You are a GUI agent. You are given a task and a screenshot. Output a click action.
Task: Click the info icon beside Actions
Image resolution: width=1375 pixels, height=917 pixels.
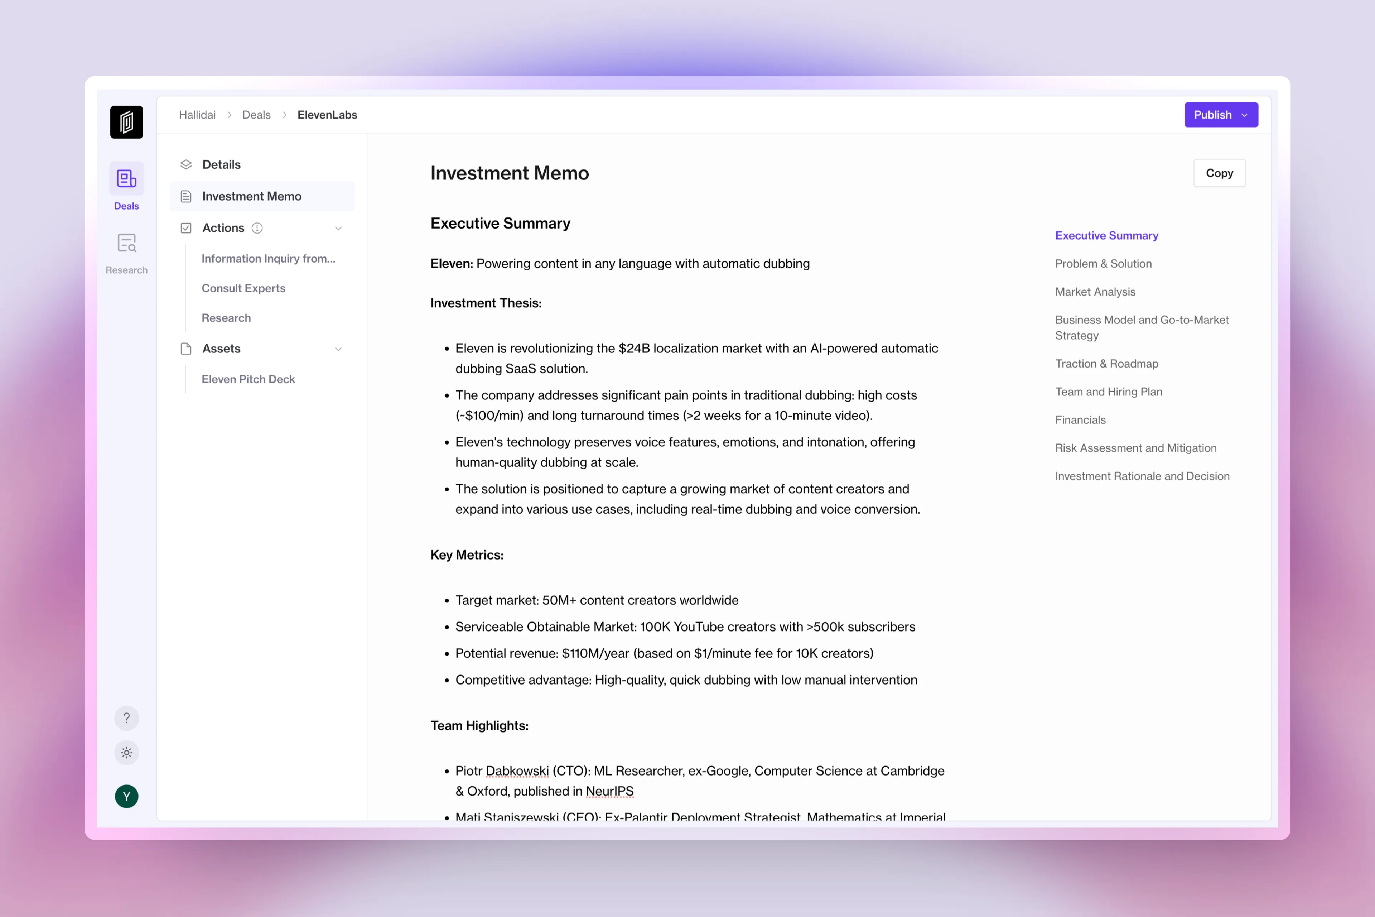(x=257, y=228)
